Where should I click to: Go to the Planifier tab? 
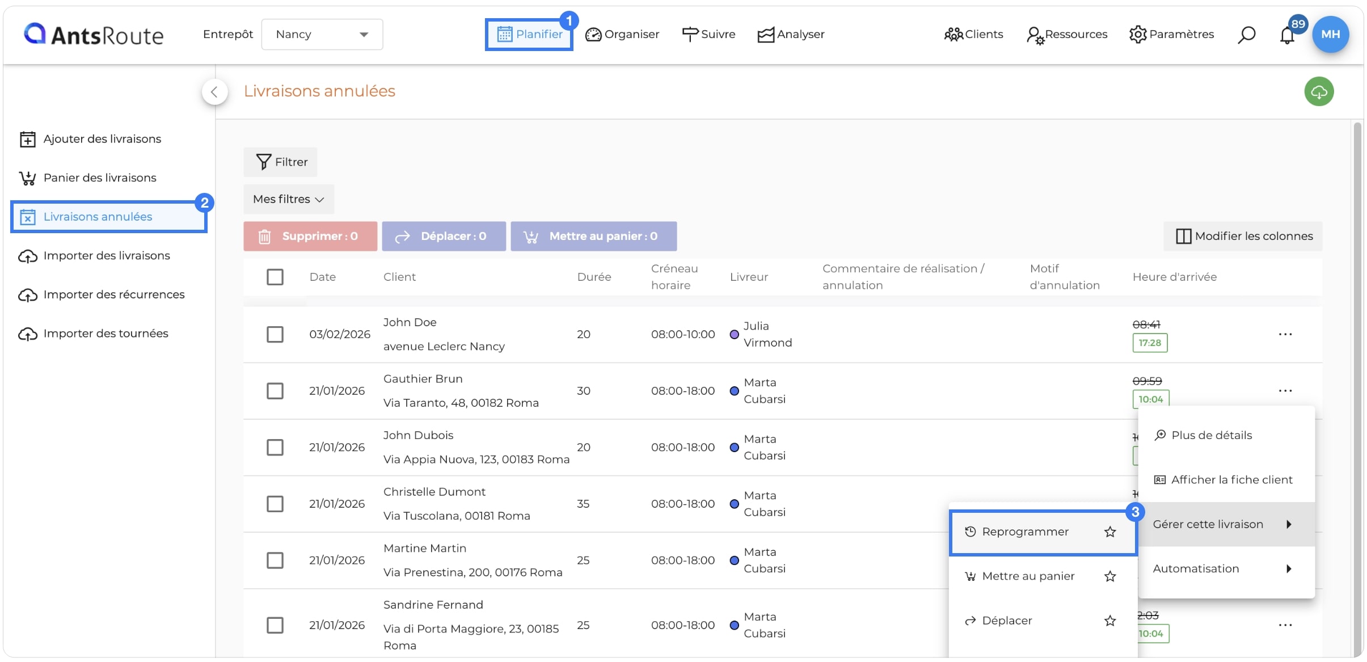click(x=529, y=35)
